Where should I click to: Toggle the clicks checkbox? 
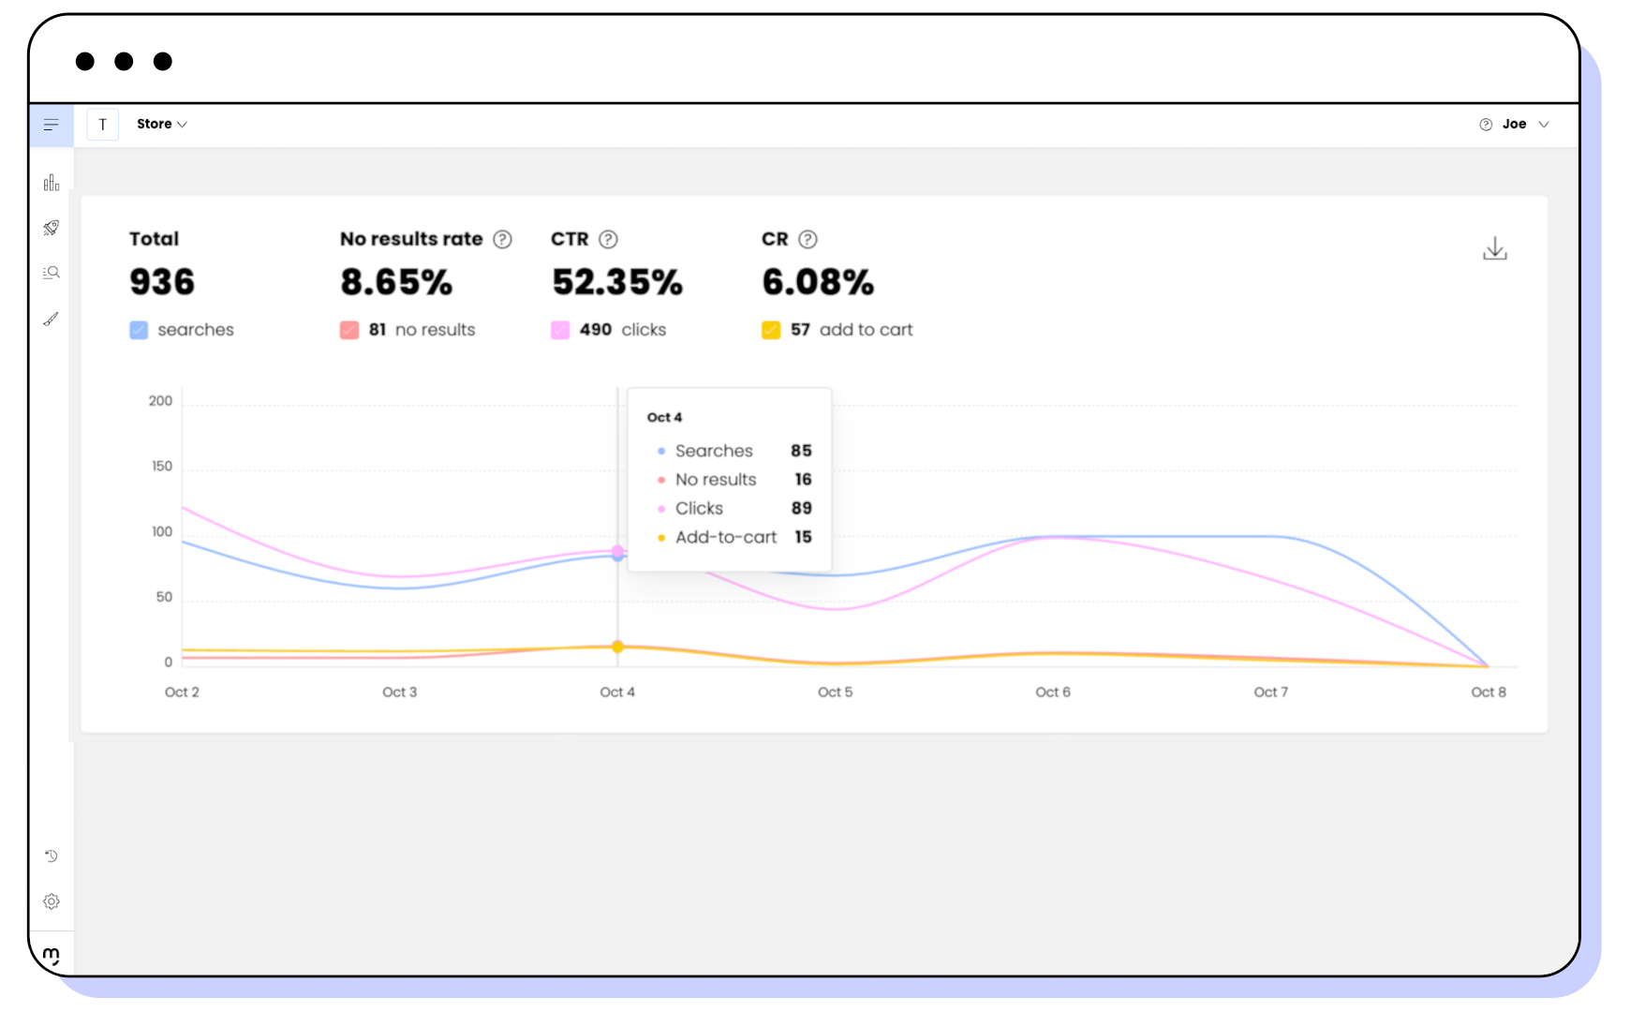tap(560, 330)
